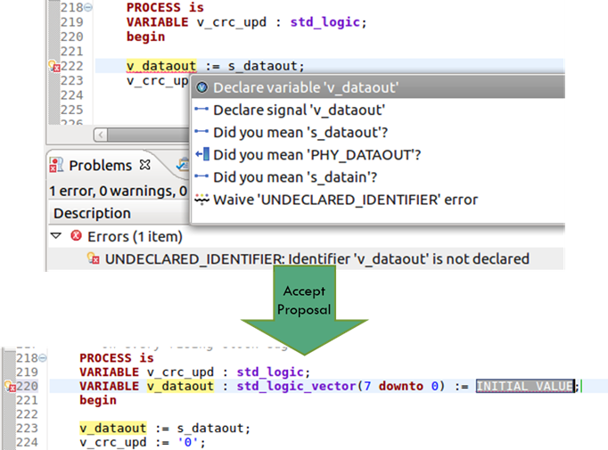Click the quick-fix error marker on line 222
This screenshot has width=608, height=450.
[53, 66]
